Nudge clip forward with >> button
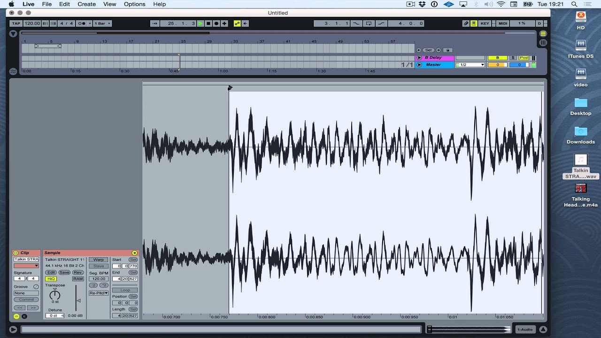The height and width of the screenshot is (338, 601). point(32,308)
